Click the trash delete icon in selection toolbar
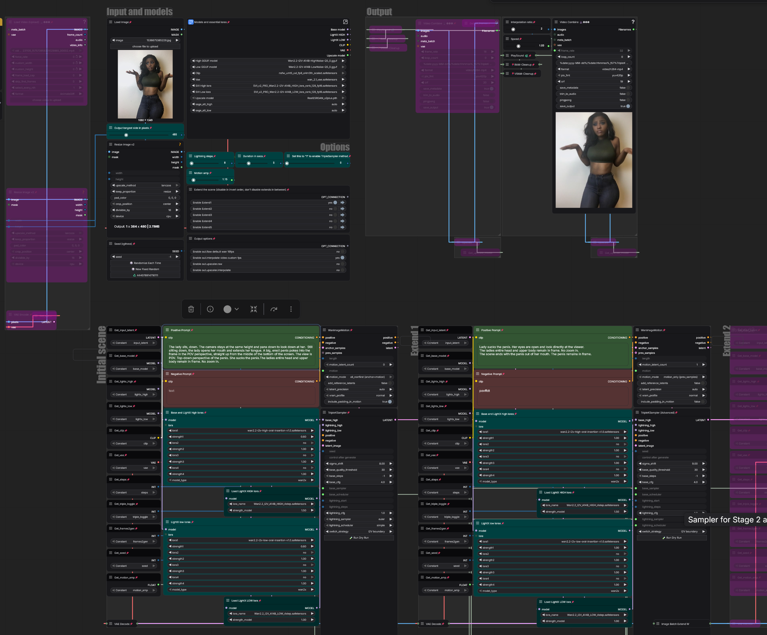This screenshot has height=635, width=767. [191, 309]
